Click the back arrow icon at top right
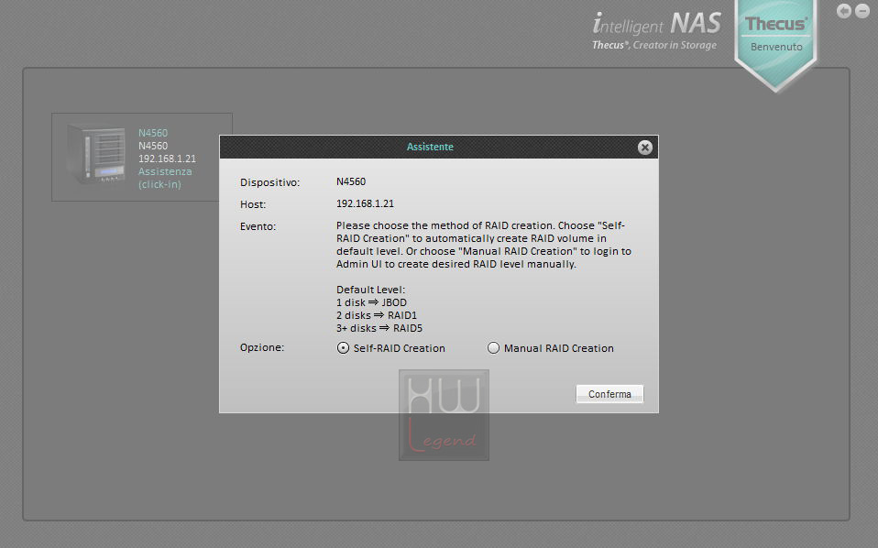This screenshot has height=548, width=878. coord(844,11)
